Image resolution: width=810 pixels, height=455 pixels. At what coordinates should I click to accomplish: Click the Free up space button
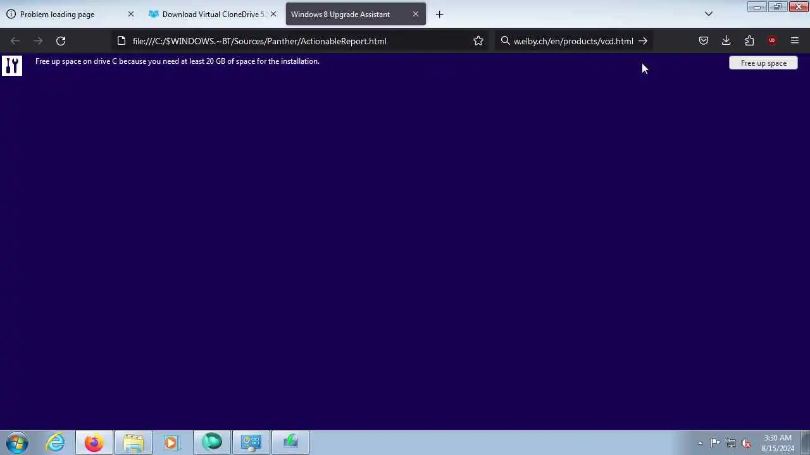point(763,63)
